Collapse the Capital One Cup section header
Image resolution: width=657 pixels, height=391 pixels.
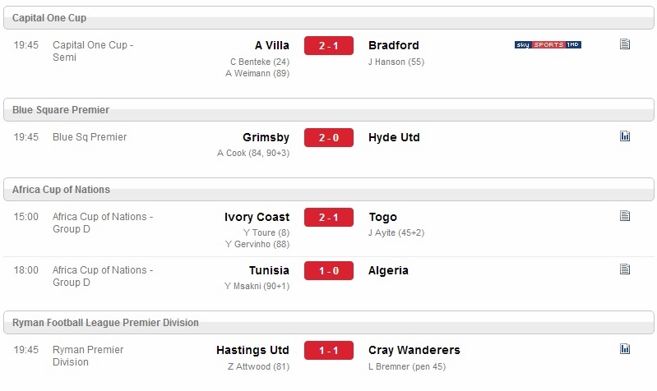(329, 18)
